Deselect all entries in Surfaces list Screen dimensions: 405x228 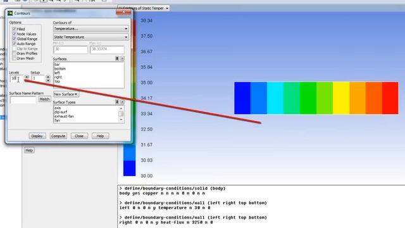122,58
